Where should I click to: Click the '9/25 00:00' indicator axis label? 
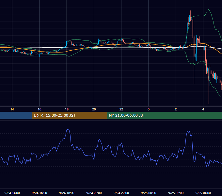149,193
